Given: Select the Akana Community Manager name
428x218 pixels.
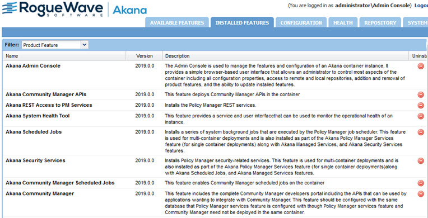Looking at the screenshot, I should 40,193.
